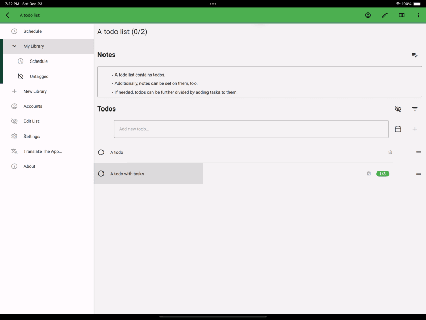
Task: Click crossed-eye icon beside Edit List
Action: [15, 121]
